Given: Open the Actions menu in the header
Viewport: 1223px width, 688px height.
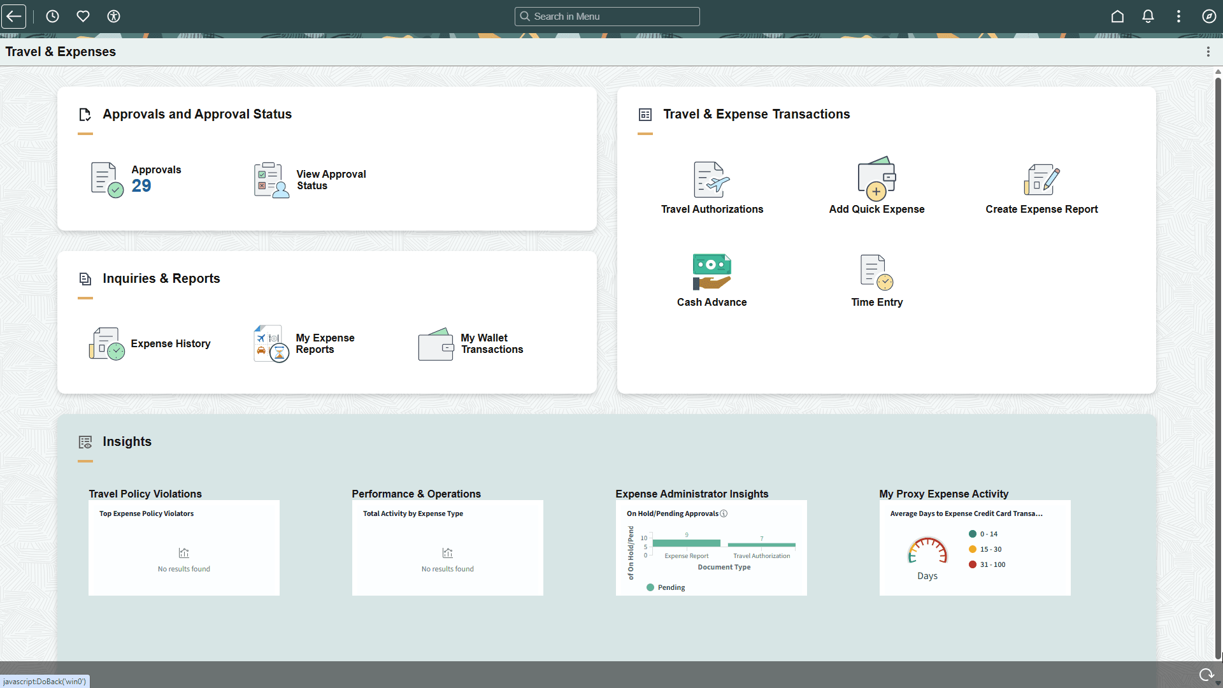Looking at the screenshot, I should click(x=1179, y=16).
